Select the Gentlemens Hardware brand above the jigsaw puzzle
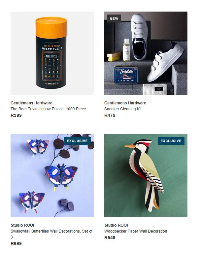This screenshot has height=259, width=198. tap(31, 103)
